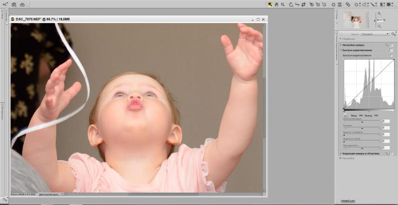Screen dimensions: 398x205
Task: Click zoom-in magnifier in Bird's Eye panel
Action: (379, 14)
